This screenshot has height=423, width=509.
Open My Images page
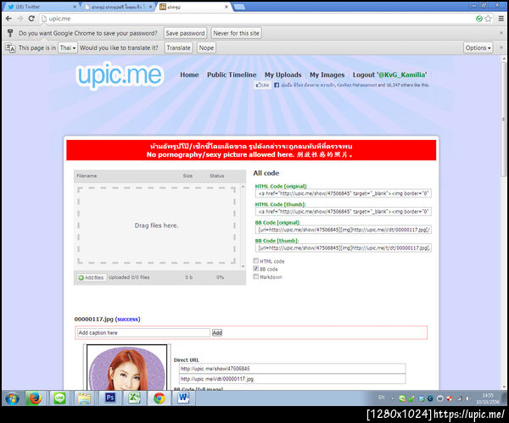click(327, 75)
